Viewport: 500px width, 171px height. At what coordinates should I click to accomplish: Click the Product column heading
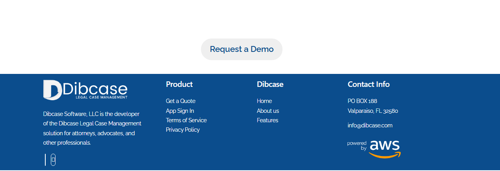point(179,84)
